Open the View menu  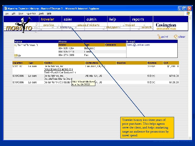21,14
